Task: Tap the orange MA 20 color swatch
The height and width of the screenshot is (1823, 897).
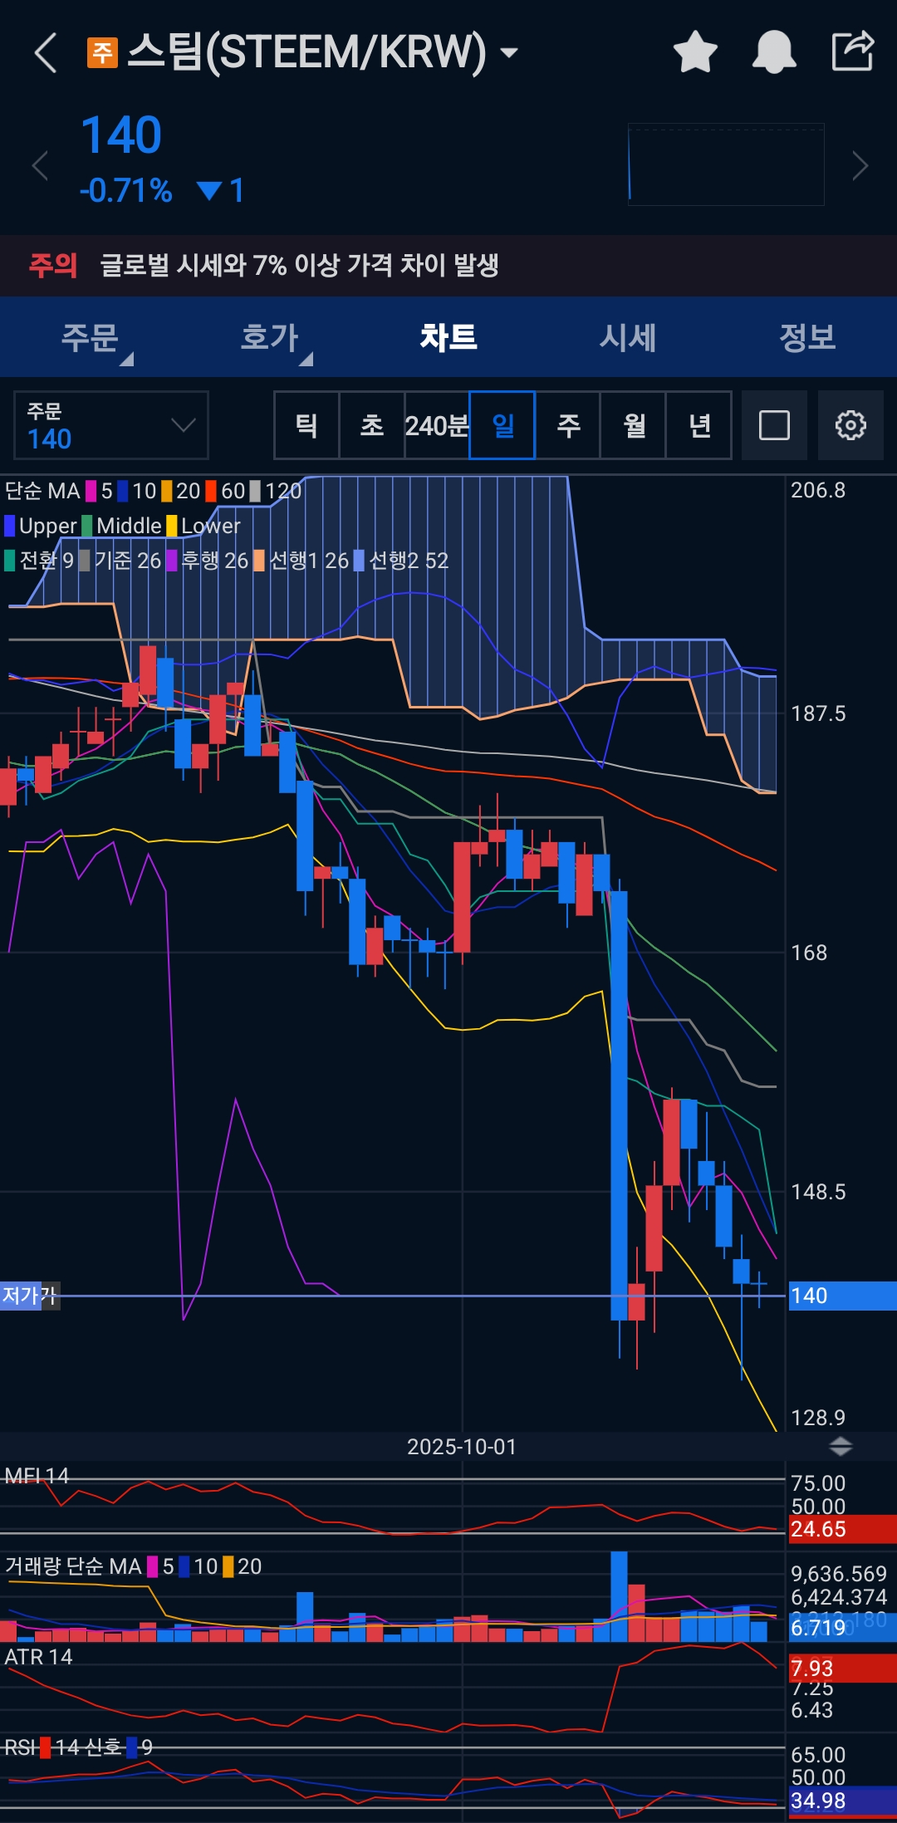Action: click(167, 491)
